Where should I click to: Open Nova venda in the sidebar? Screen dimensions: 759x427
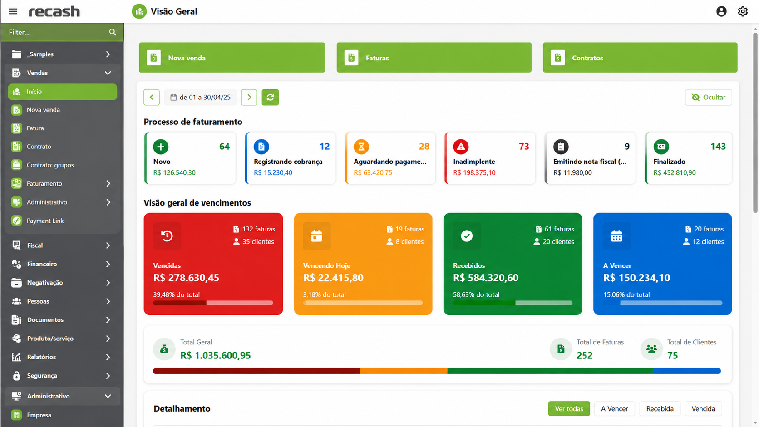[63, 110]
